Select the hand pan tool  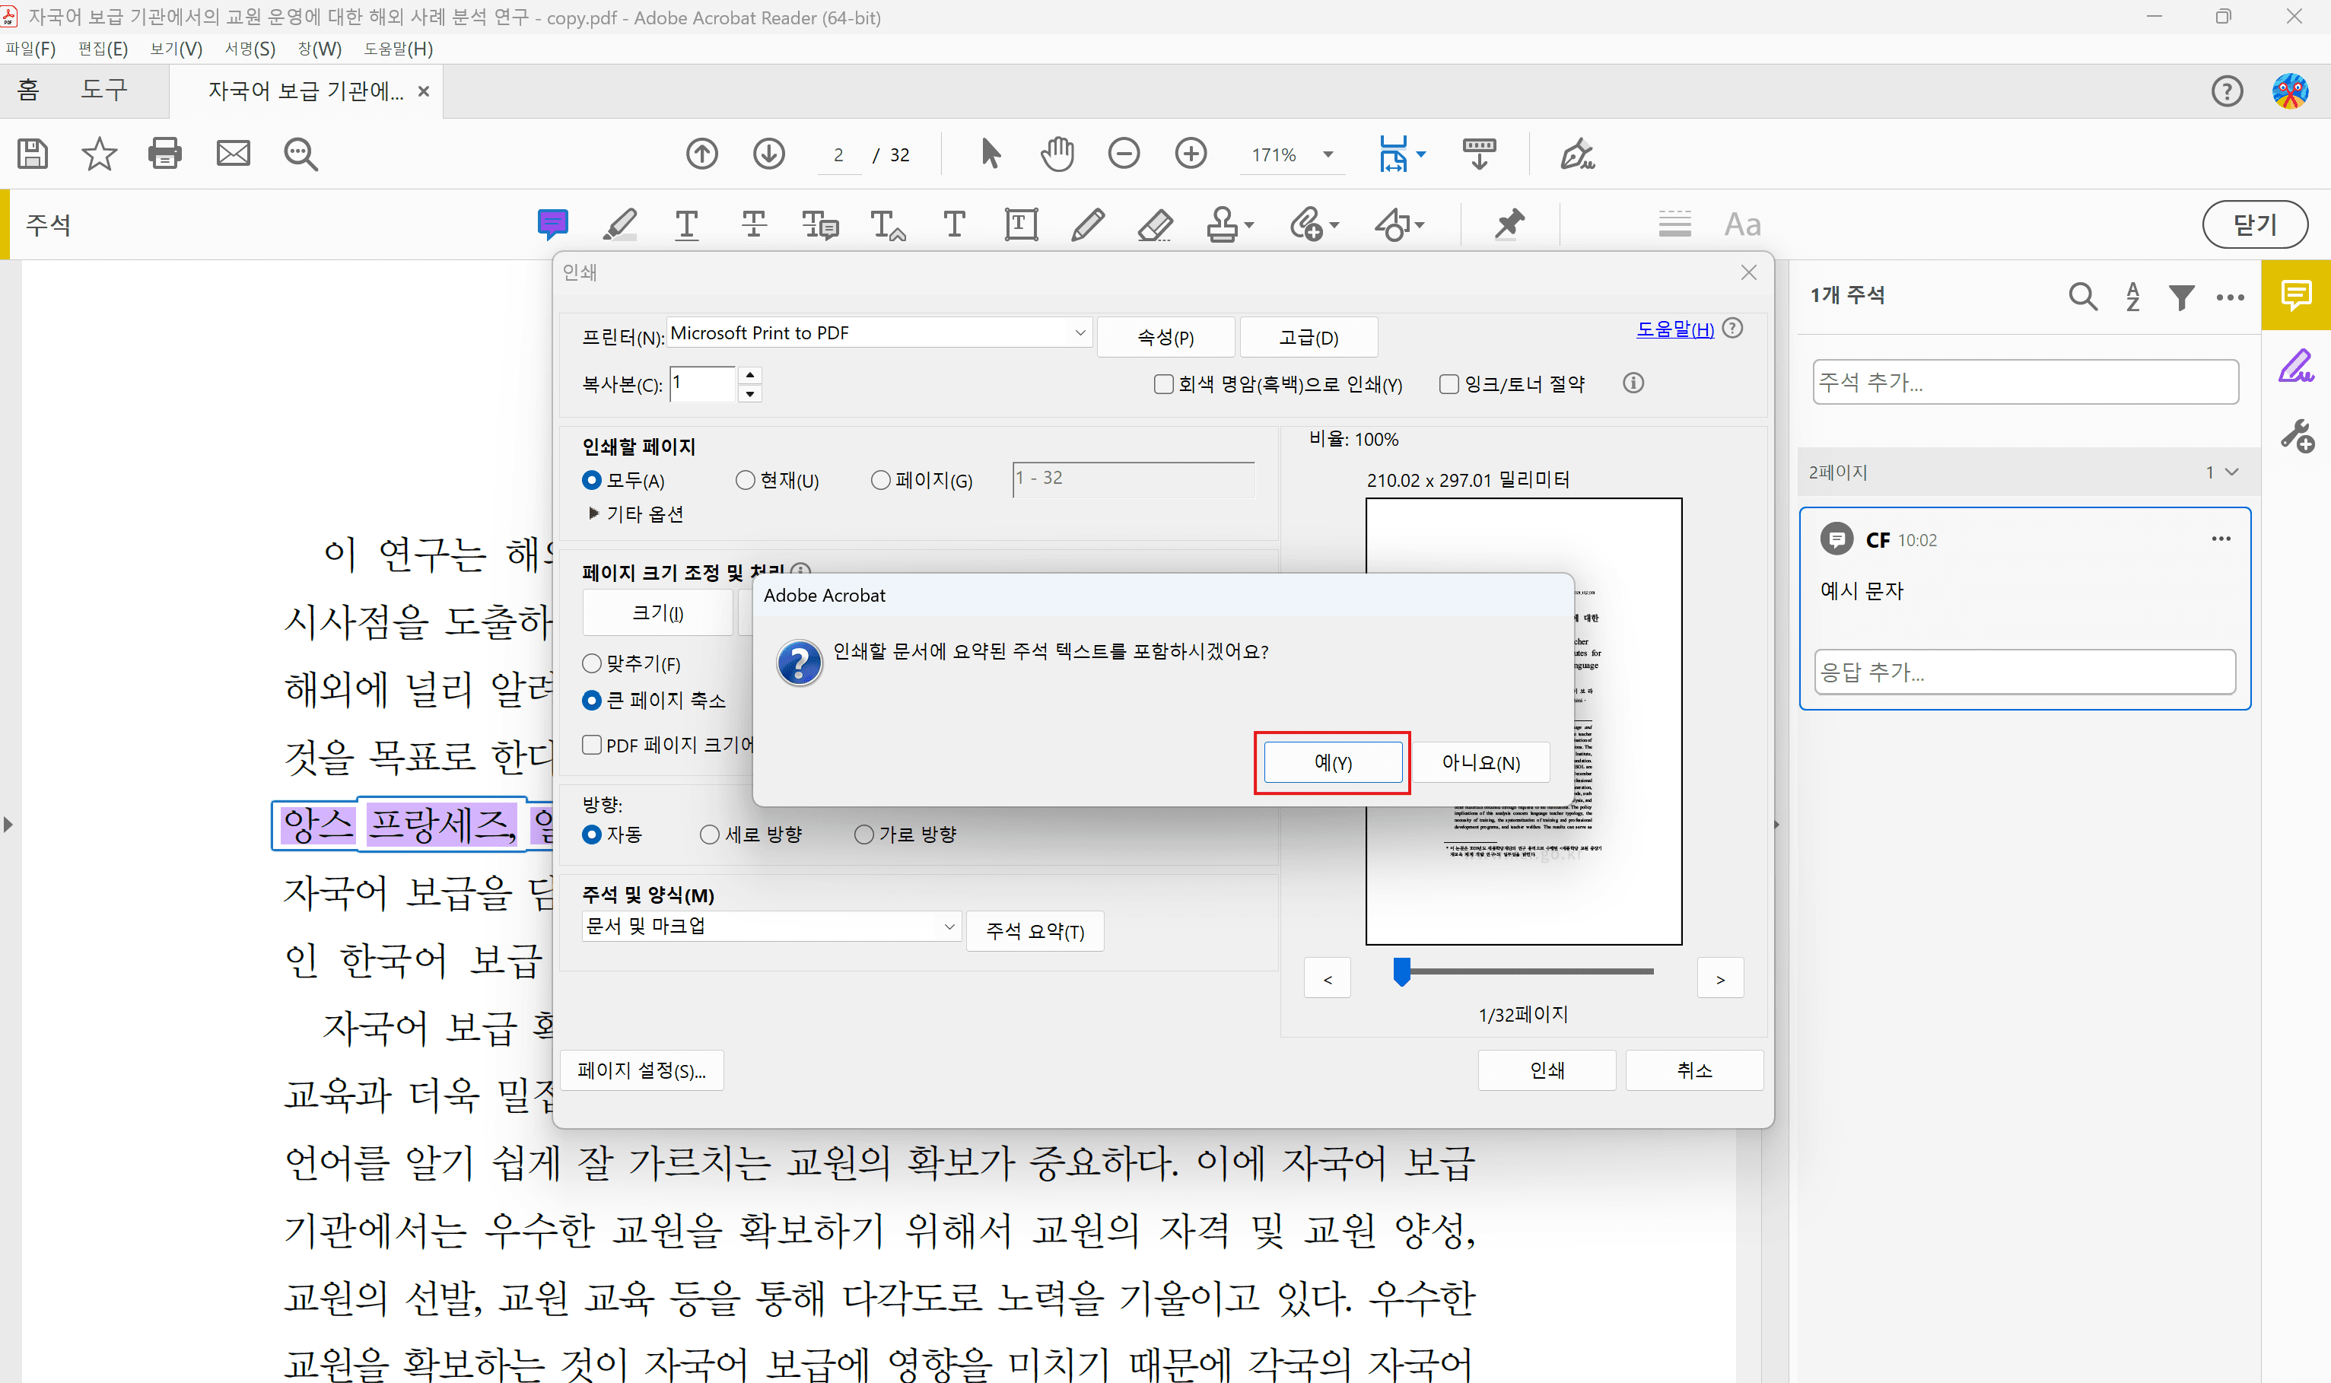point(1057,154)
